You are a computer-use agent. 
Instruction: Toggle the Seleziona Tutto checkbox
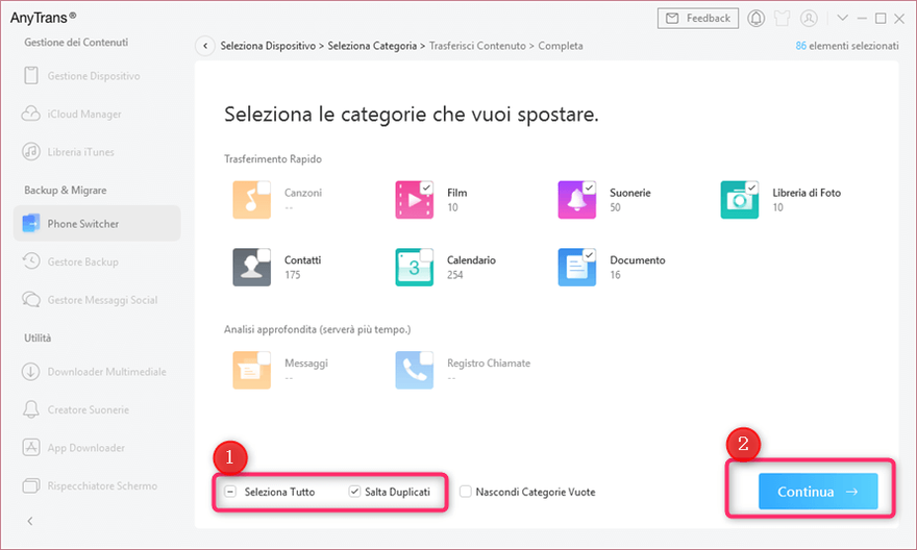229,492
